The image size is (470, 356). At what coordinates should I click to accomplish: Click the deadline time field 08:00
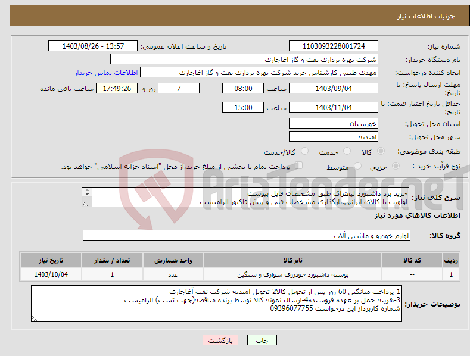(243, 88)
